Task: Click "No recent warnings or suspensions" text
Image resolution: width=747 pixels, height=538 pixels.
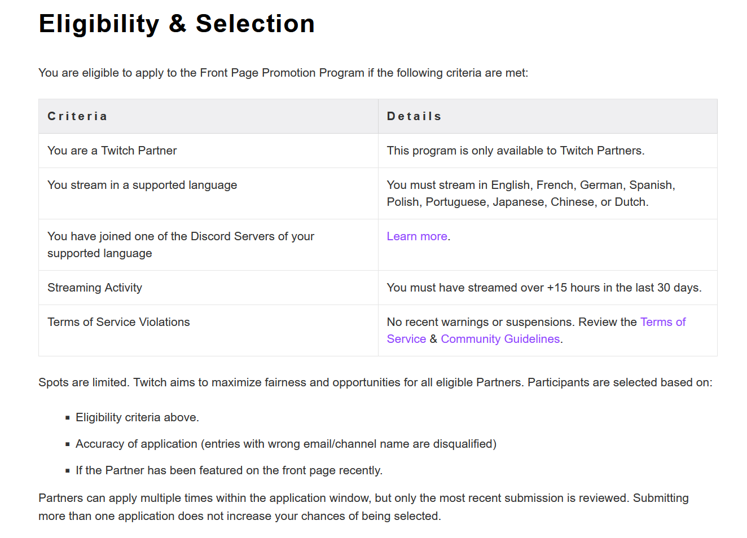Action: pos(480,322)
